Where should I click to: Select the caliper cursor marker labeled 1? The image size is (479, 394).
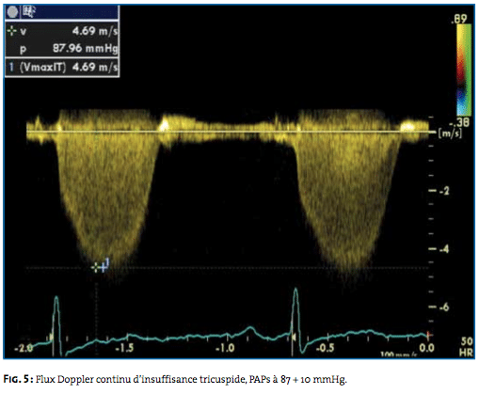coord(100,266)
